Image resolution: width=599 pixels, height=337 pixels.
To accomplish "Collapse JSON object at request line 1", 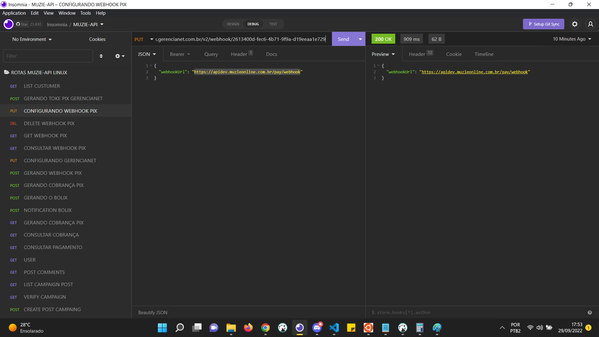I will [151, 66].
